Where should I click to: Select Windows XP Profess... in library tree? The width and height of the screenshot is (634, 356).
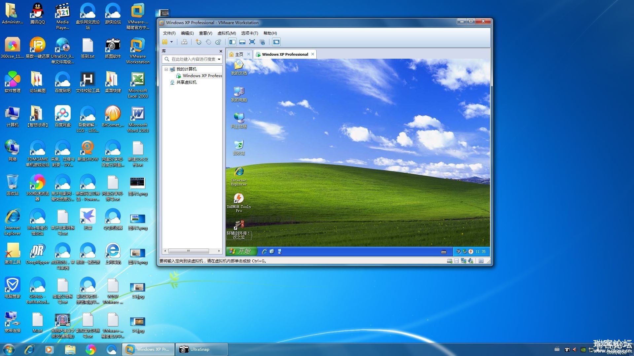(199, 76)
